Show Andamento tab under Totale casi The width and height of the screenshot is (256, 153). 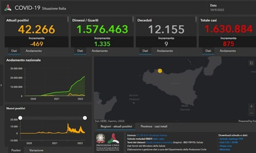point(227,51)
